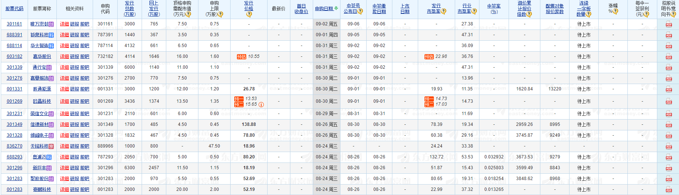The width and height of the screenshot is (679, 195).
Task: Open the PDF prospectus for stock 301328
Action: pyautogui.click(x=669, y=136)
